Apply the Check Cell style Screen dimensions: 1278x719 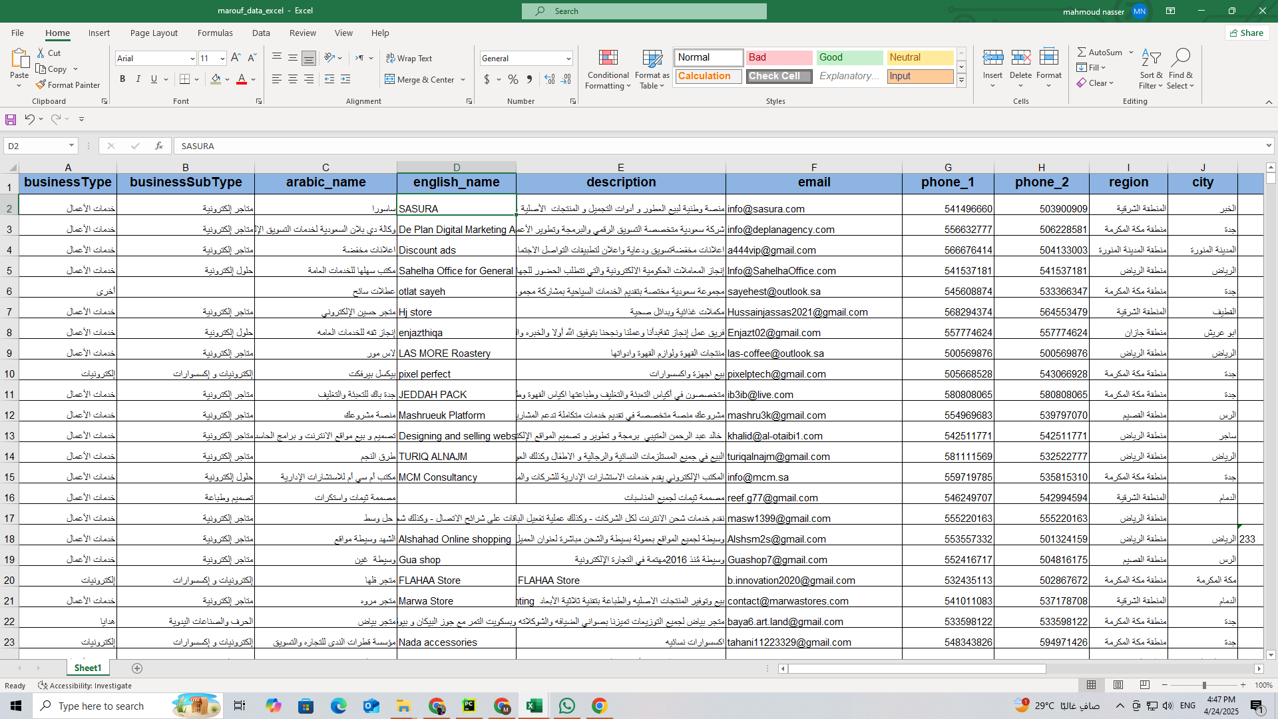(x=779, y=76)
